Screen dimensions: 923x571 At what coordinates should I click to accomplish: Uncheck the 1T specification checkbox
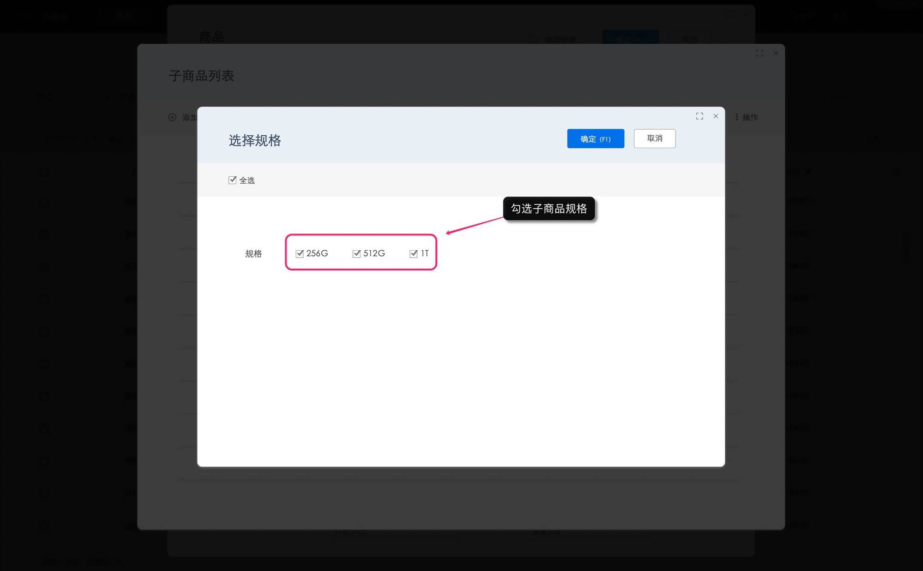(x=413, y=253)
